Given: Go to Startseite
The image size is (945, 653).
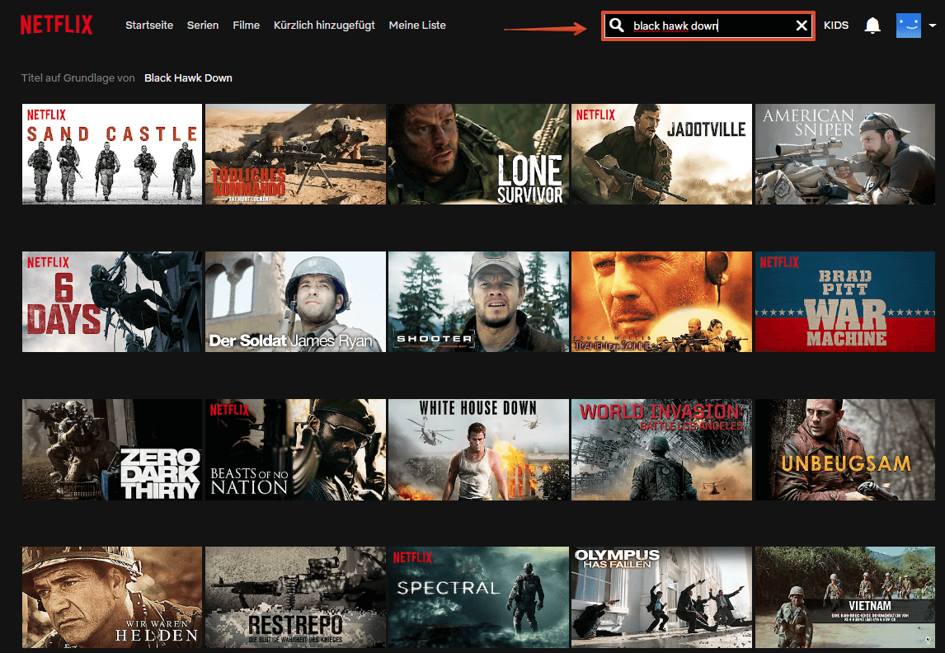Looking at the screenshot, I should point(149,26).
